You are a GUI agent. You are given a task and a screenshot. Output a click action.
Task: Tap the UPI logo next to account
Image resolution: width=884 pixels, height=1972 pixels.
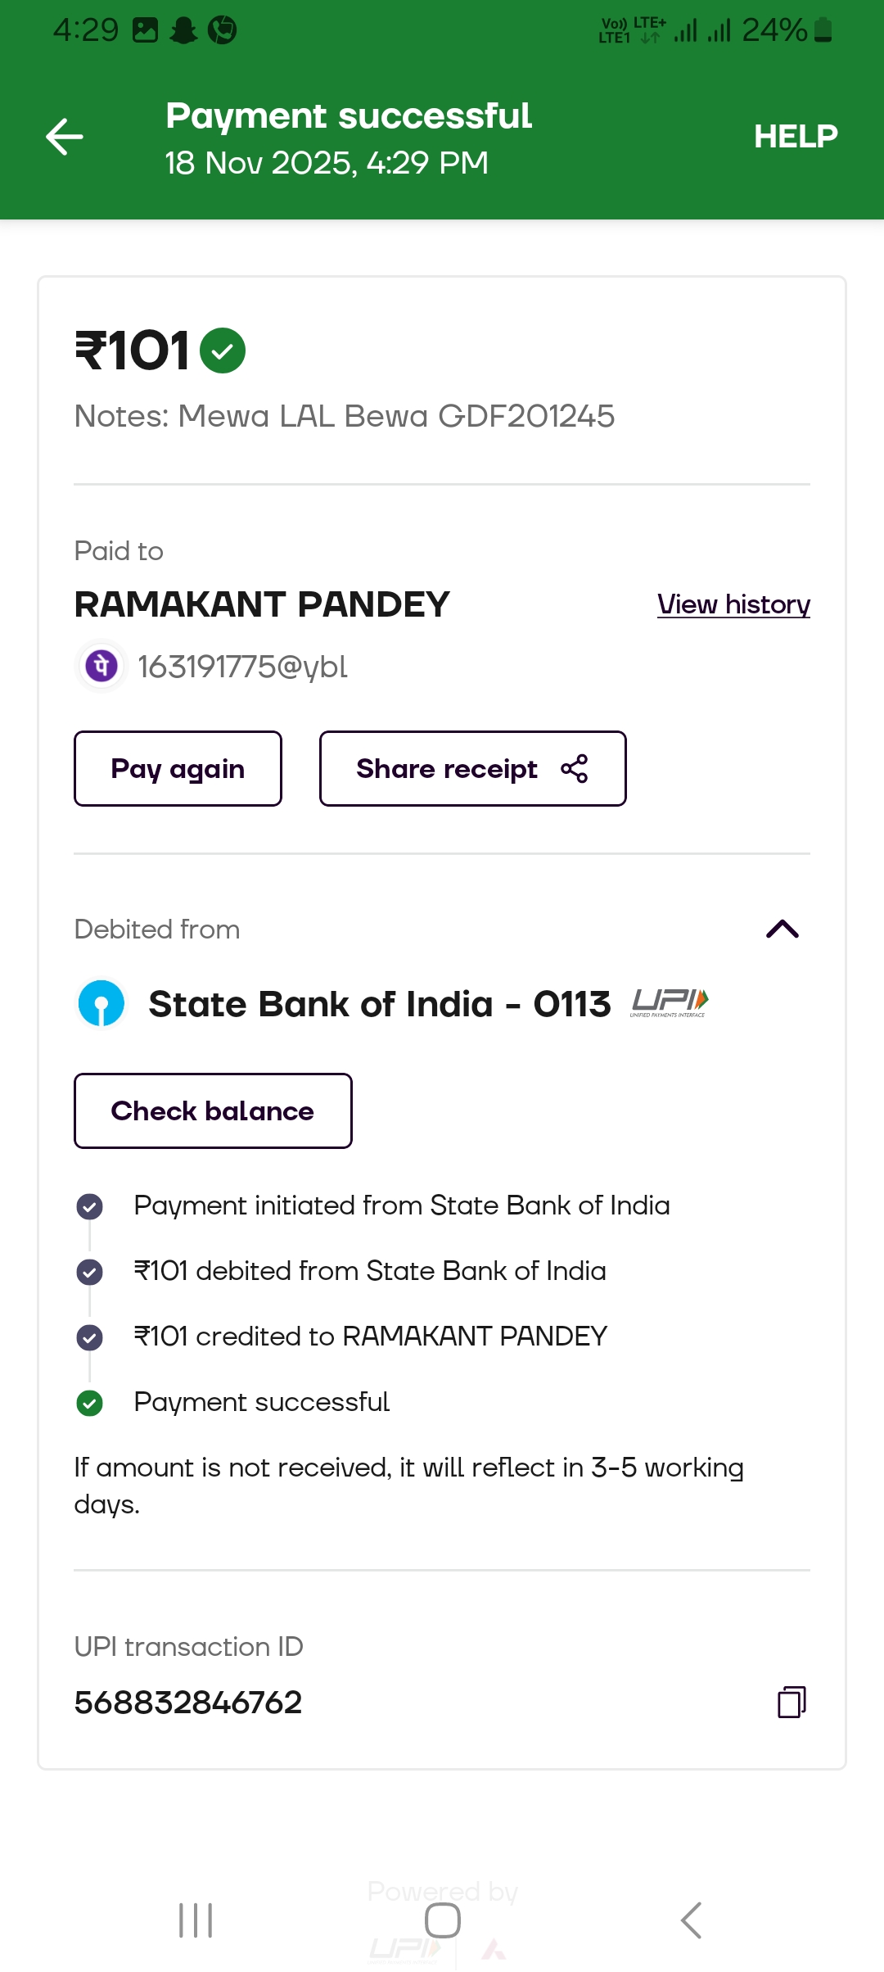pos(670,1002)
